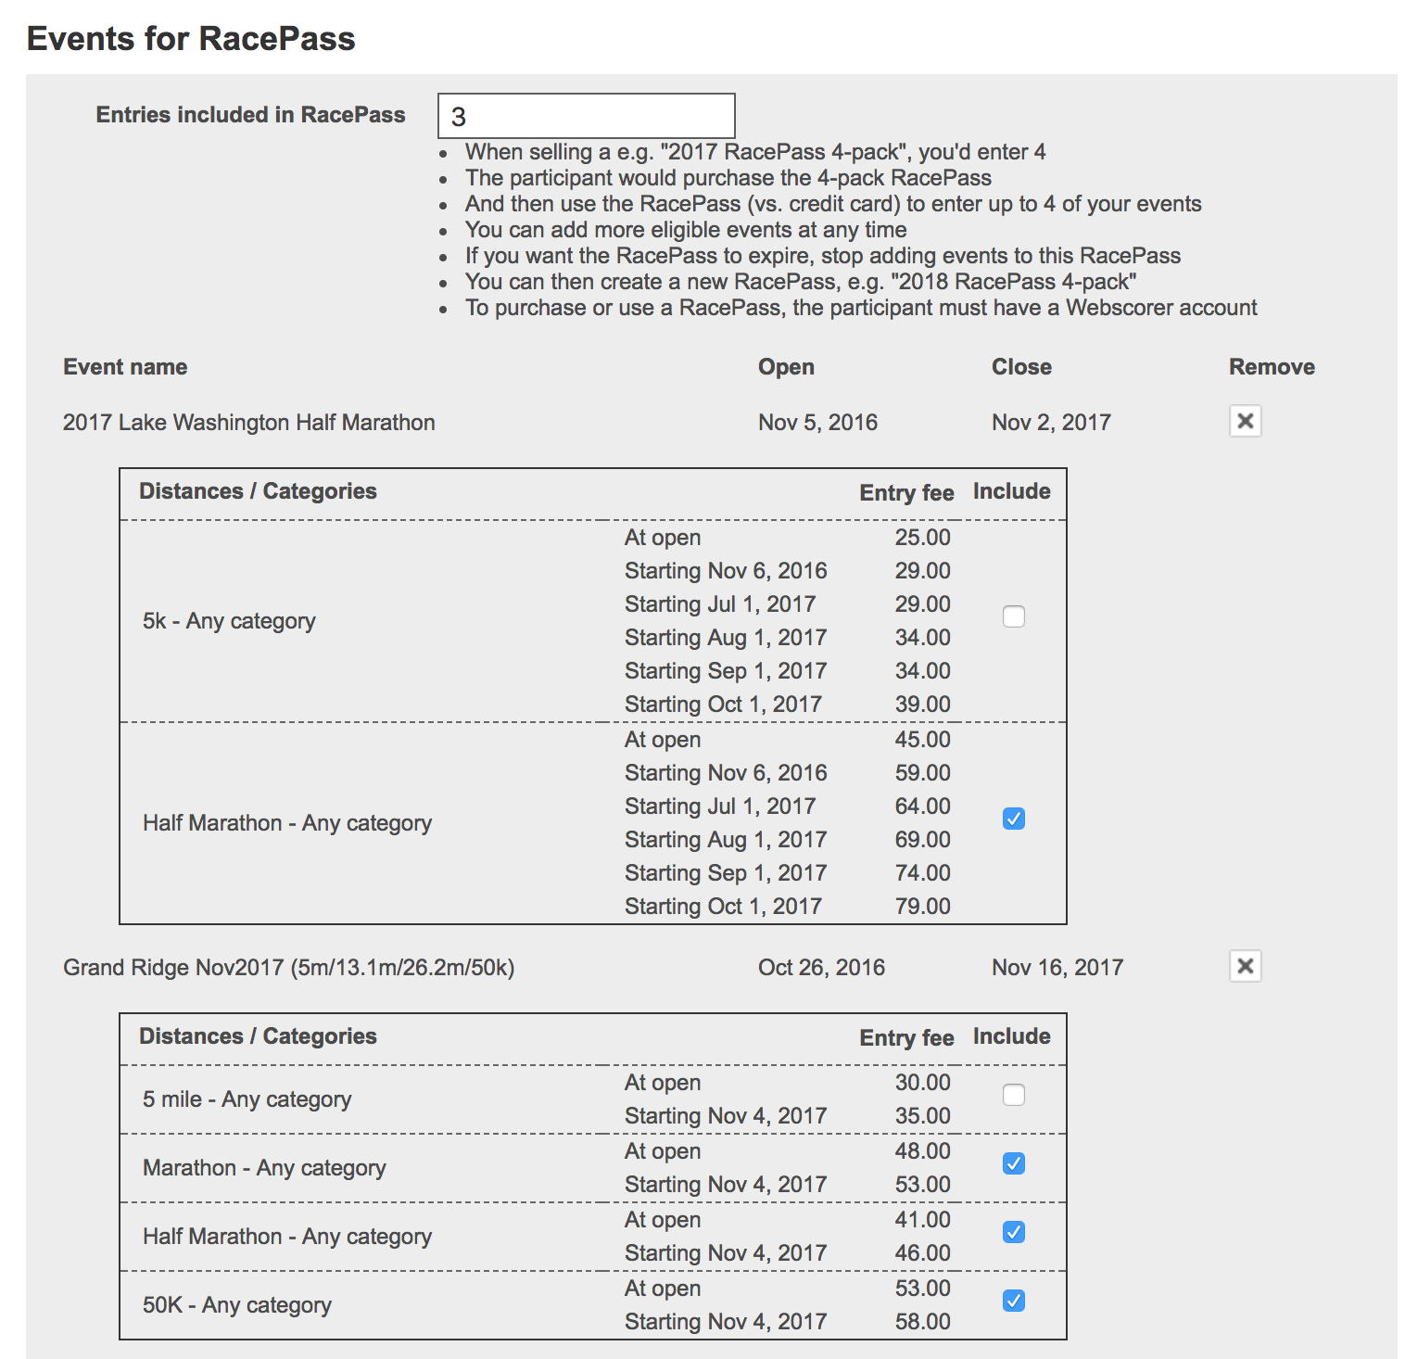Click Lake Washington close date Nov 2, 2017
The height and width of the screenshot is (1359, 1418).
point(1051,423)
